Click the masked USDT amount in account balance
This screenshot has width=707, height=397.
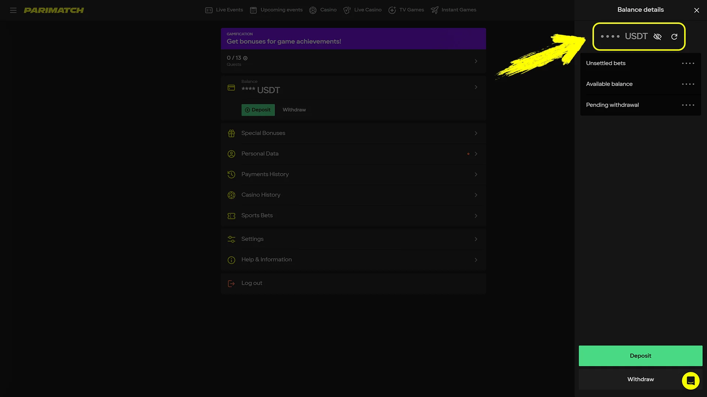(261, 90)
